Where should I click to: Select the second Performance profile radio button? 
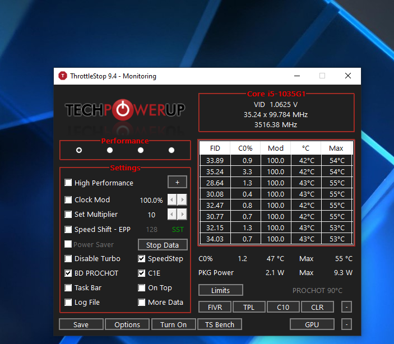(110, 150)
